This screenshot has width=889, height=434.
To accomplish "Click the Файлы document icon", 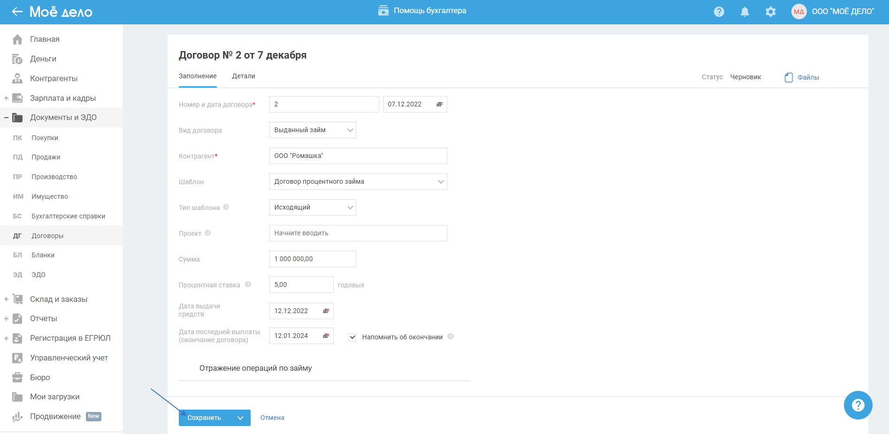I will [x=789, y=77].
